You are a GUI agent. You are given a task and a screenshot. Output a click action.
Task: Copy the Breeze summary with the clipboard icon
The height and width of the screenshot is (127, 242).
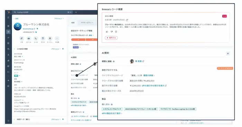116,32
